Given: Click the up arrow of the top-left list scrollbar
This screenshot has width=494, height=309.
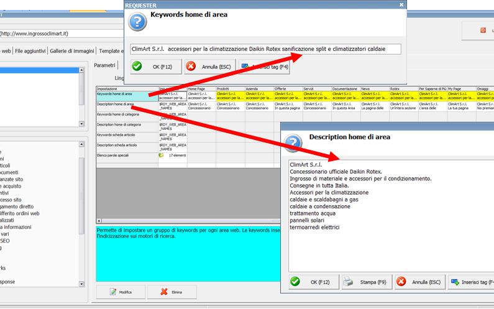Looking at the screenshot, I should 81,70.
